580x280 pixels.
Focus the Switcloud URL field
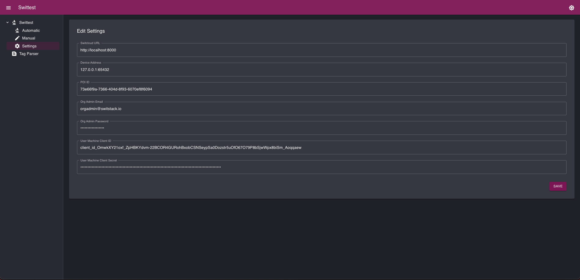click(321, 50)
